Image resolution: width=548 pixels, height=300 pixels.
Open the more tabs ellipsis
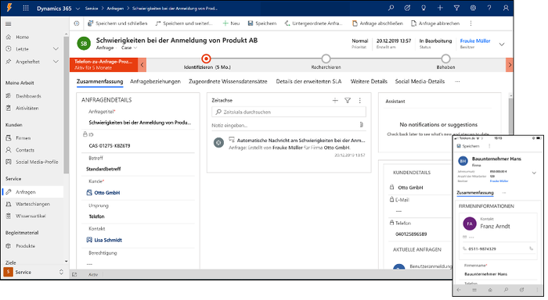pos(457,81)
